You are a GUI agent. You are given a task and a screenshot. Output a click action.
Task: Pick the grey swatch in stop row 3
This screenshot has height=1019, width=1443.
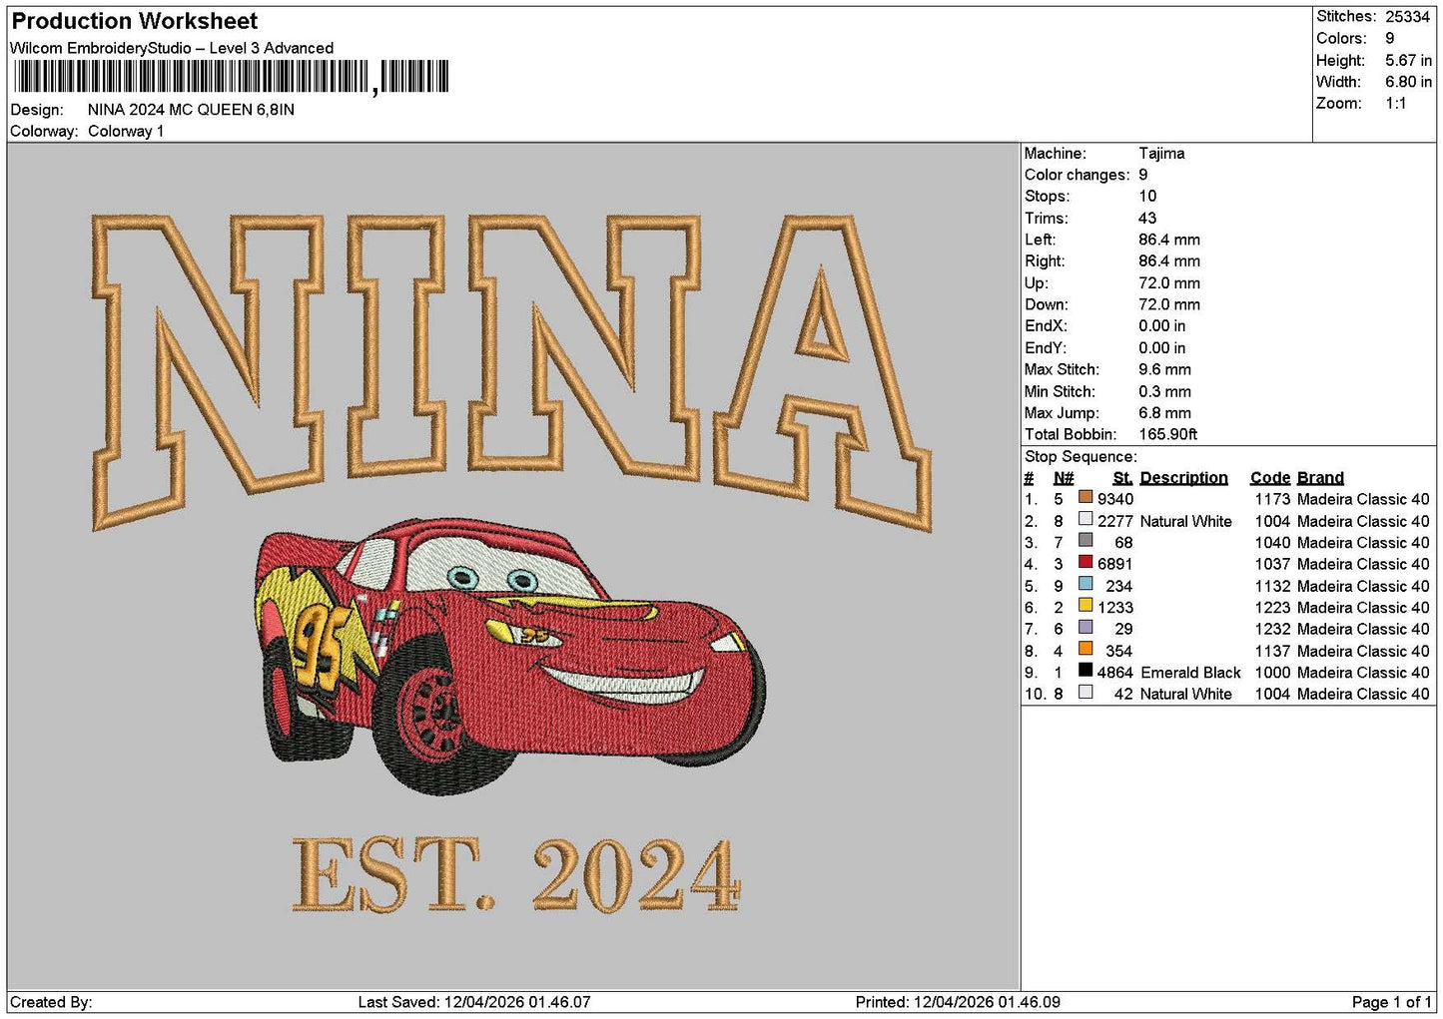(1085, 541)
